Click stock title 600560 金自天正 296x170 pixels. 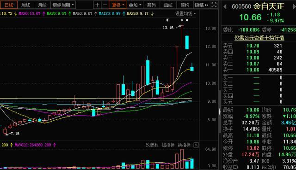click(258, 6)
